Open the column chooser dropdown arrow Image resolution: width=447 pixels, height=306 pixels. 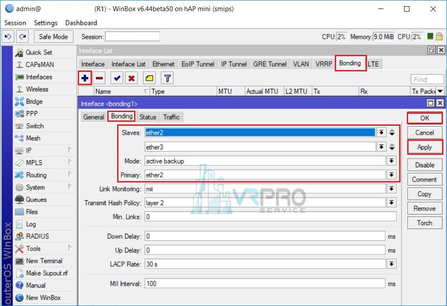click(440, 91)
